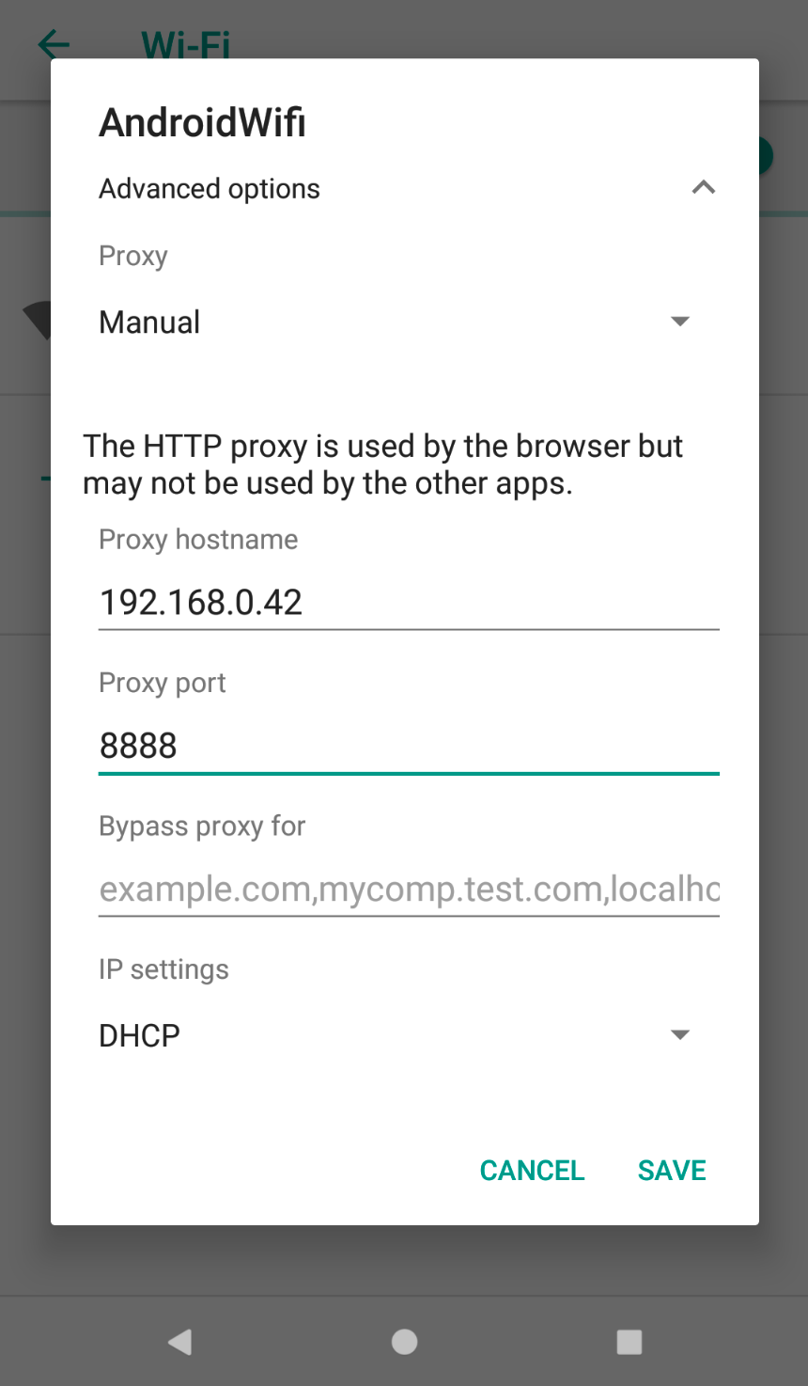Click the AndroidWifi dialog title
This screenshot has height=1386, width=808.
click(203, 122)
